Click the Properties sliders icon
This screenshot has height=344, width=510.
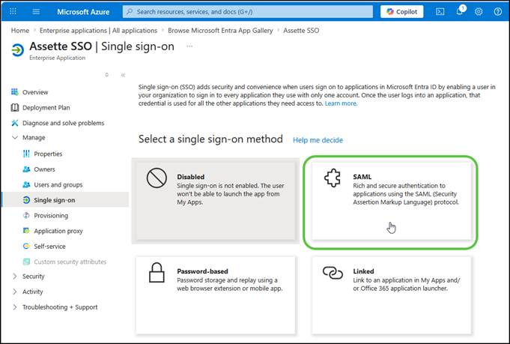(x=26, y=154)
